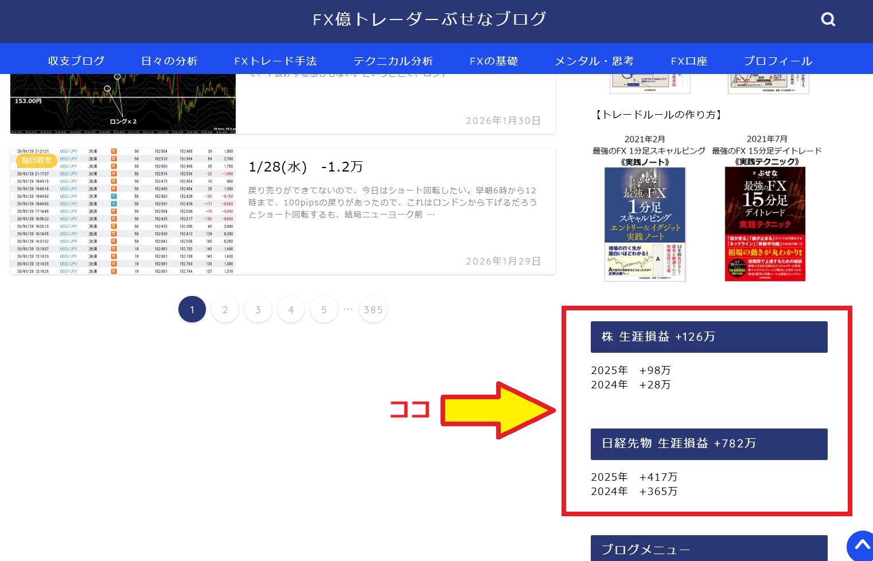Go to FXトレード手法 section

point(275,61)
